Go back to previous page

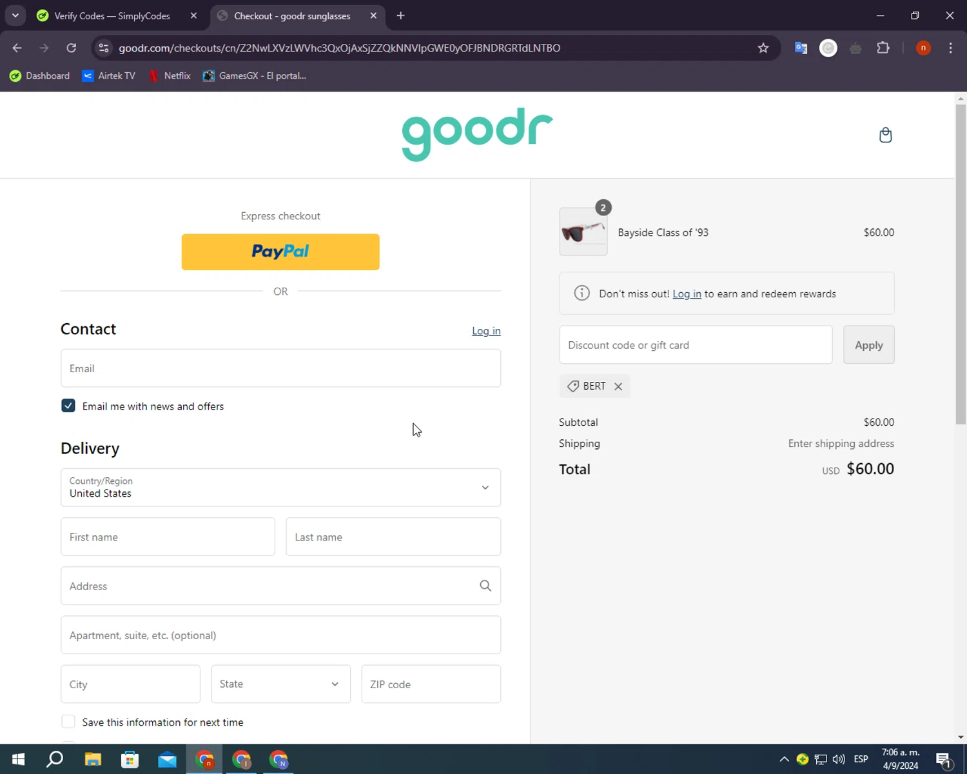tap(17, 48)
